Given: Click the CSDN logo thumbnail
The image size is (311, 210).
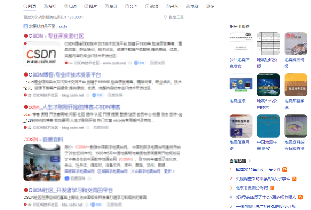Looking at the screenshot, I should click(x=42, y=54).
